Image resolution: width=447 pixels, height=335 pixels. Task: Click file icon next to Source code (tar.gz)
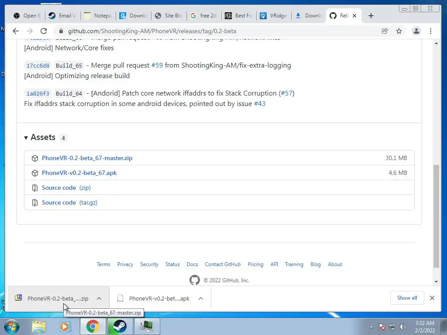pyautogui.click(x=35, y=203)
